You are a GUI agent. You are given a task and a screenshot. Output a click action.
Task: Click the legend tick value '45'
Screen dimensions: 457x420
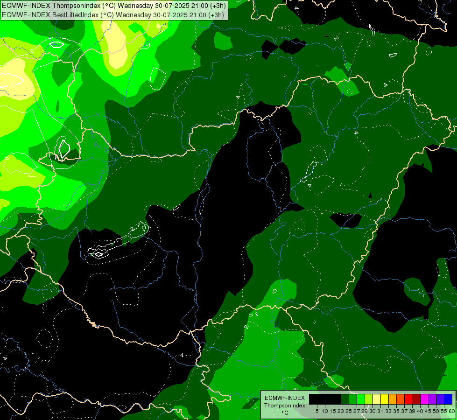428,411
